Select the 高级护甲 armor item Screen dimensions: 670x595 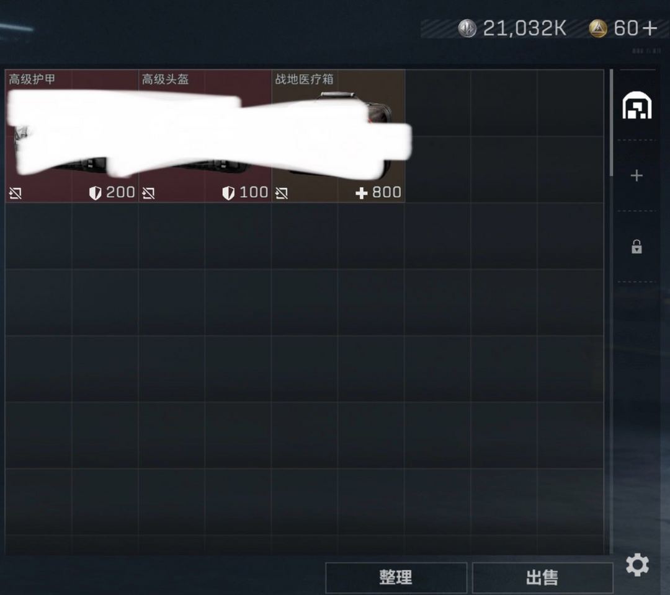[x=71, y=136]
